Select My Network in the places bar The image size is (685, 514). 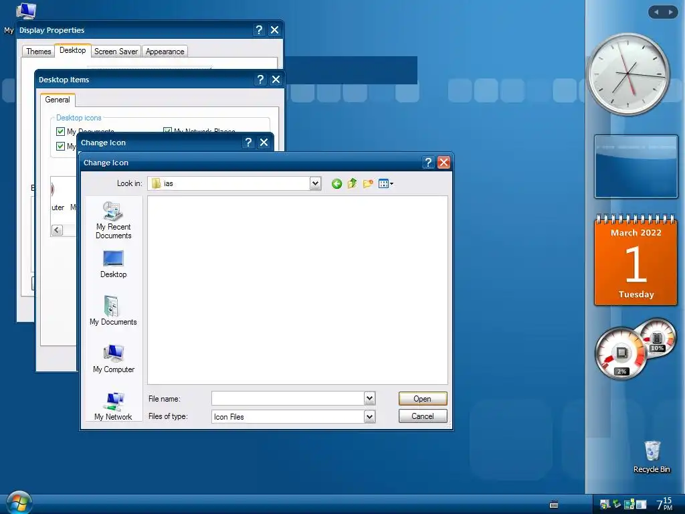tap(113, 406)
